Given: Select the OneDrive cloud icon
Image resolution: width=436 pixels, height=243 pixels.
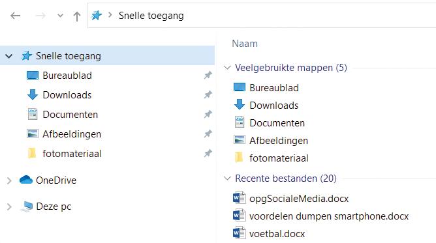Looking at the screenshot, I should tap(26, 180).
